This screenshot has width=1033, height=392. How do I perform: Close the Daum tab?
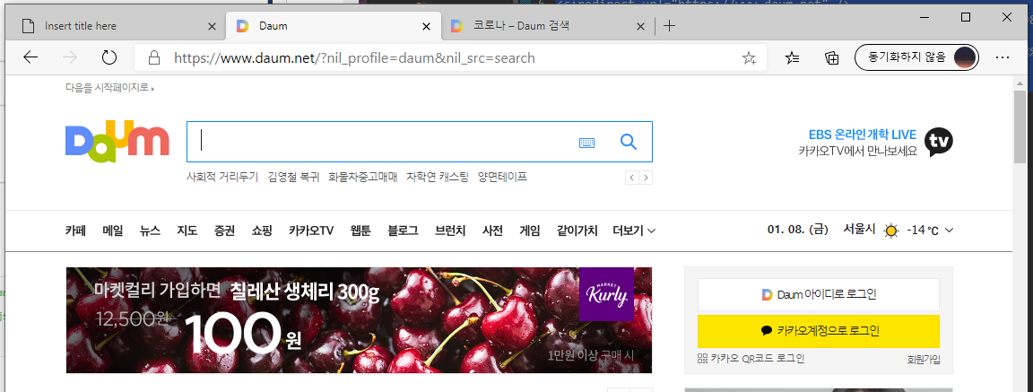[x=427, y=26]
